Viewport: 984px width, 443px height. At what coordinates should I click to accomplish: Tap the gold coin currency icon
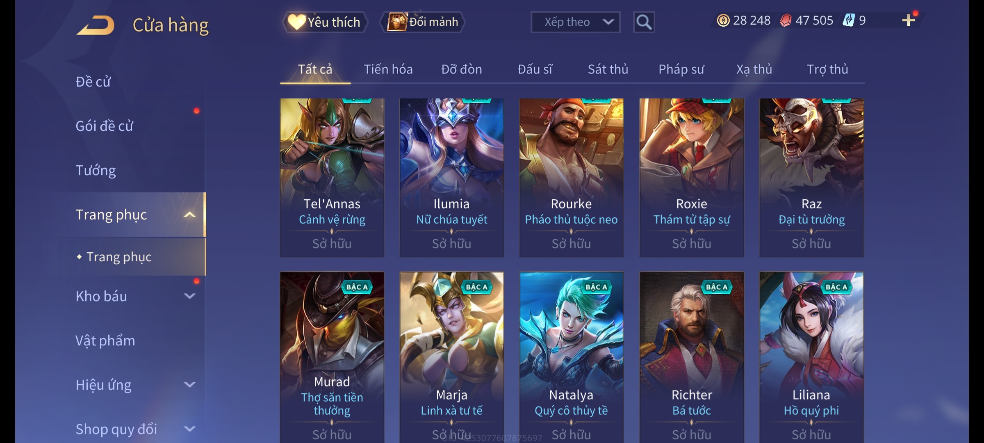723,21
